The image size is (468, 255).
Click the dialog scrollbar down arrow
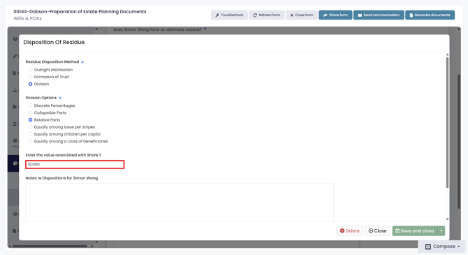[x=447, y=219]
